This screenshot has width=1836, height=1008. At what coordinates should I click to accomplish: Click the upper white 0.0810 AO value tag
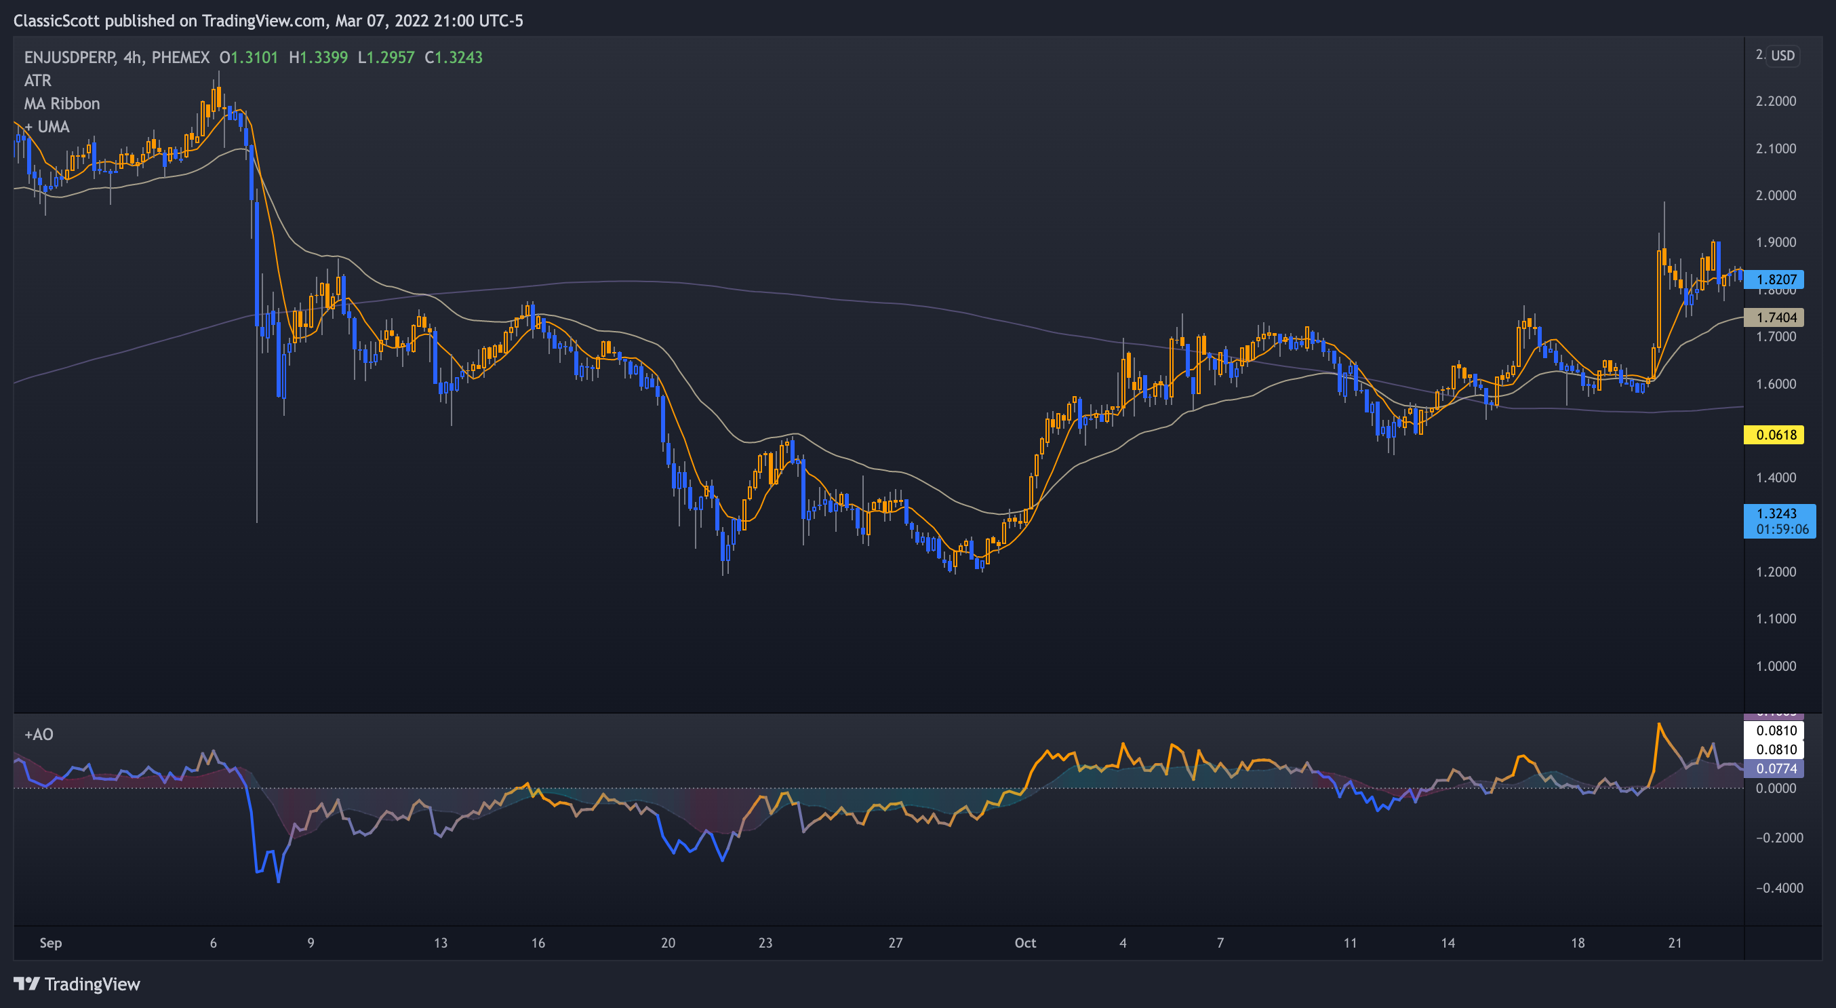[x=1773, y=731]
